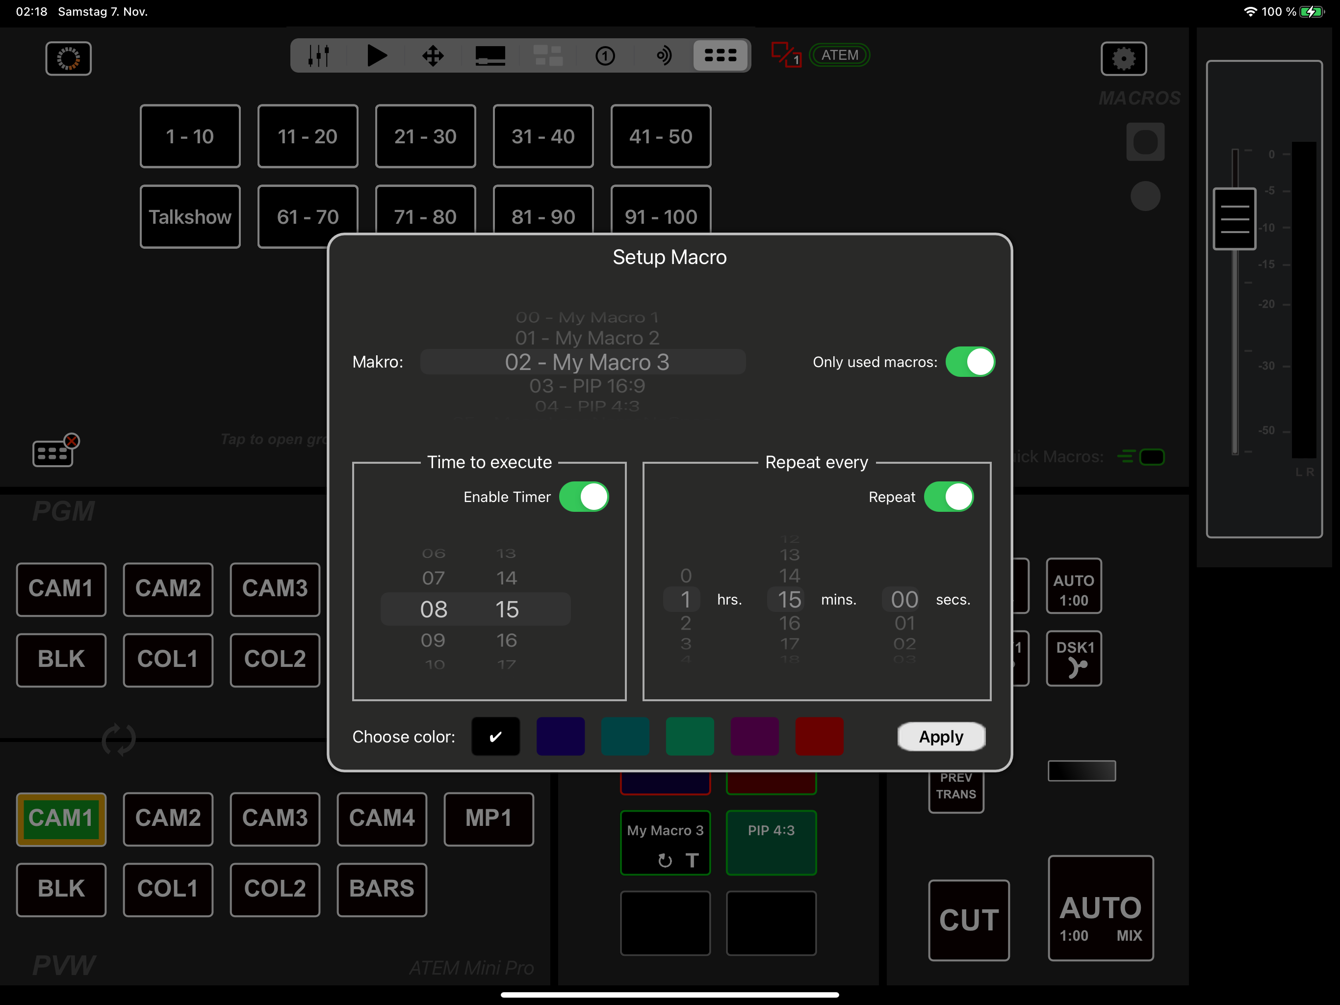
Task: Choose 16 in repeat minutes picker
Action: [x=789, y=623]
